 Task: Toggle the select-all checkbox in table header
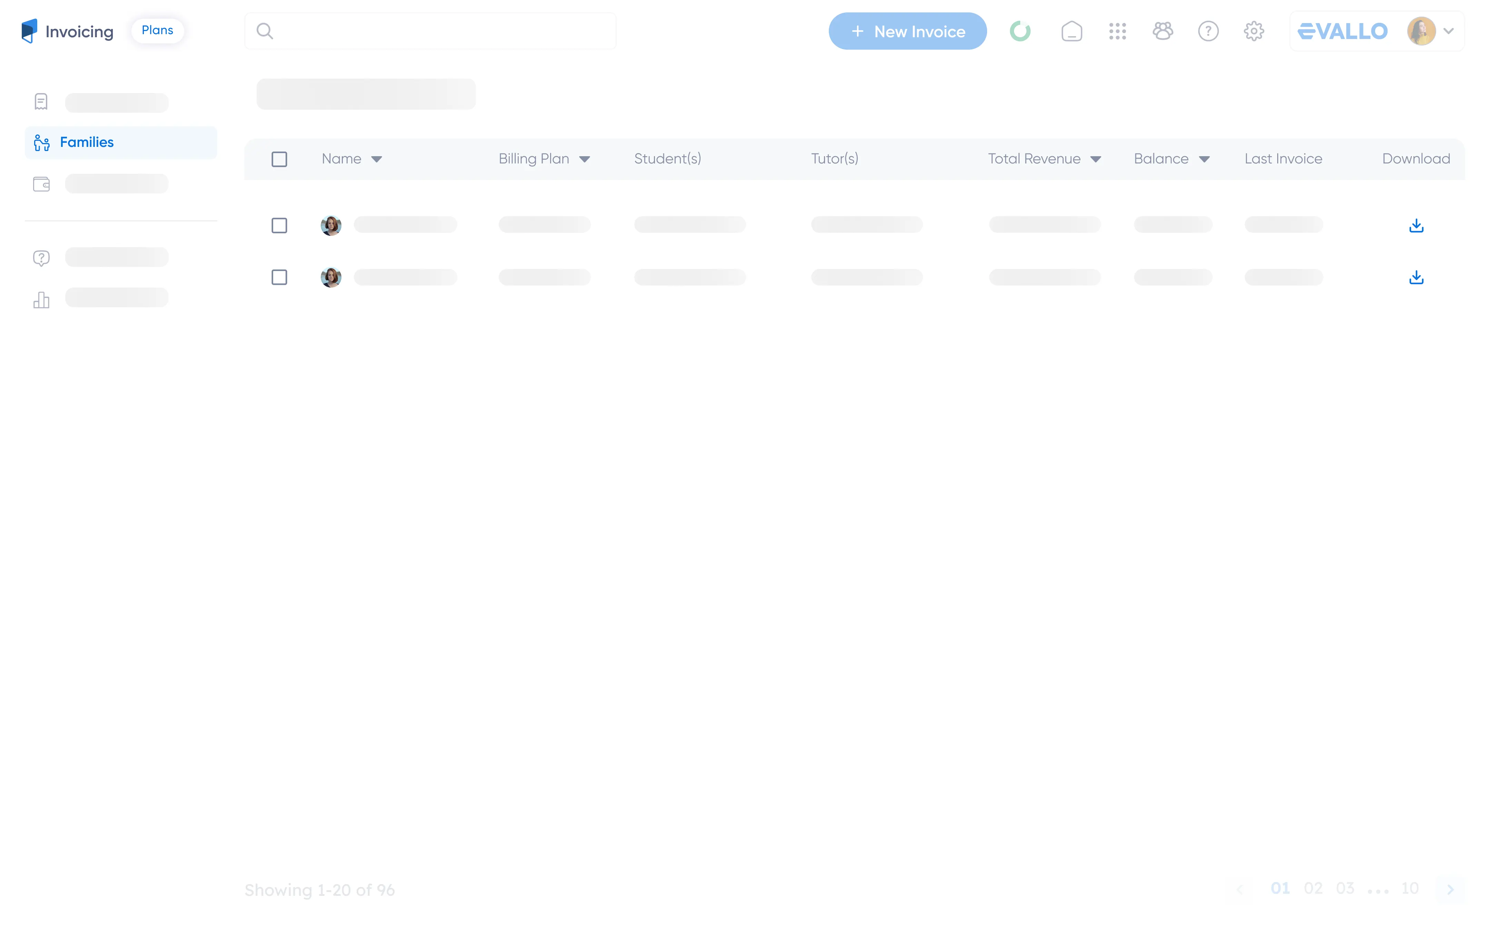pyautogui.click(x=279, y=159)
